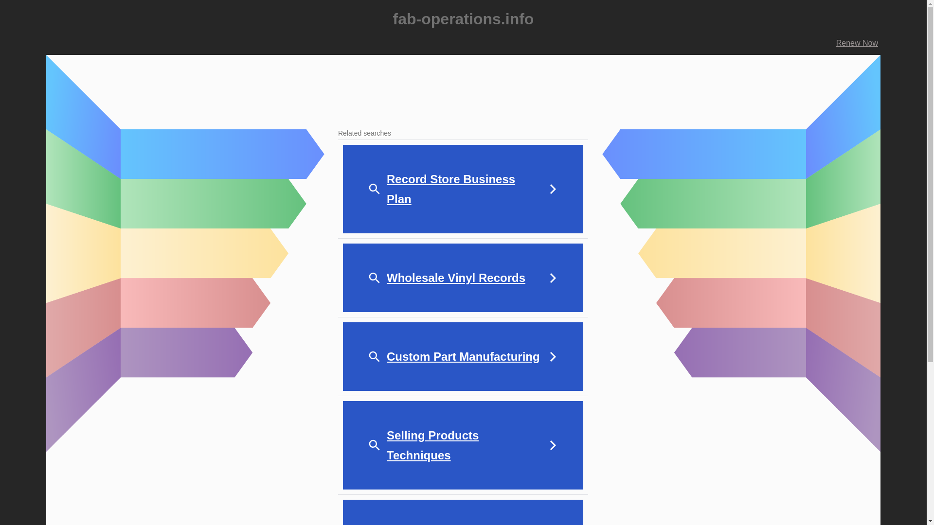
Task: Click search icon beside Selling Products Techniques
Action: pyautogui.click(x=374, y=445)
